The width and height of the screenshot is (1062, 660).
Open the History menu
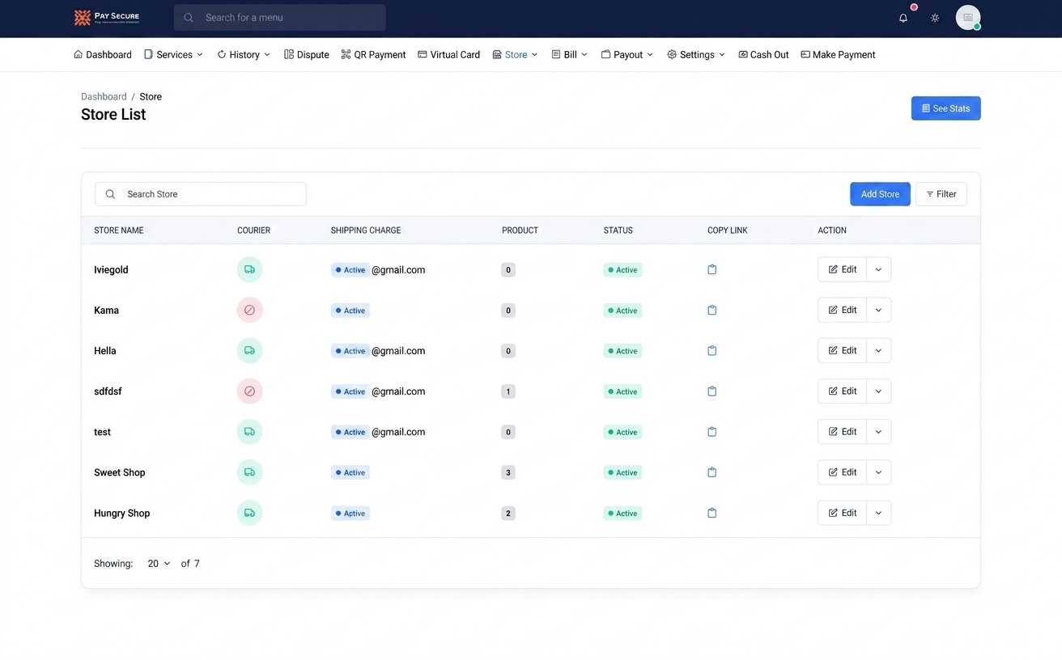coord(244,54)
